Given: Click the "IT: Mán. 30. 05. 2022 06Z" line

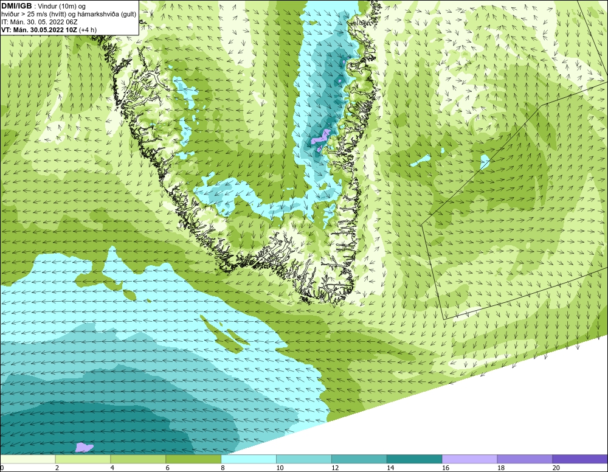Looking at the screenshot, I should coord(39,22).
